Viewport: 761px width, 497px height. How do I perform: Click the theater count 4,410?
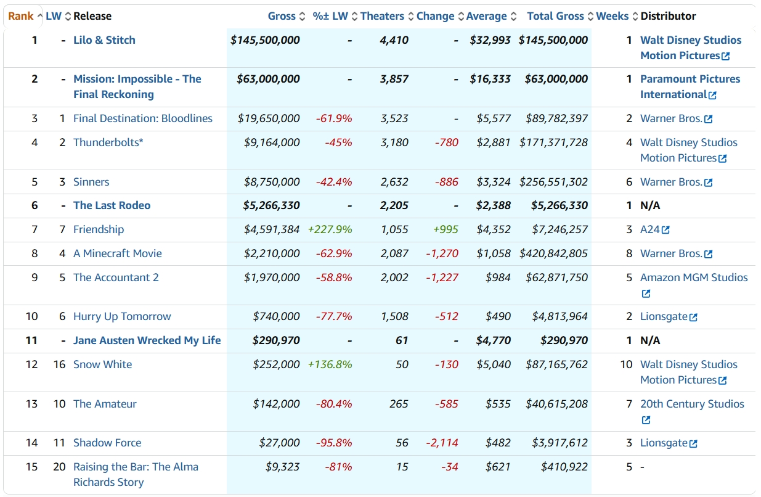pos(394,40)
